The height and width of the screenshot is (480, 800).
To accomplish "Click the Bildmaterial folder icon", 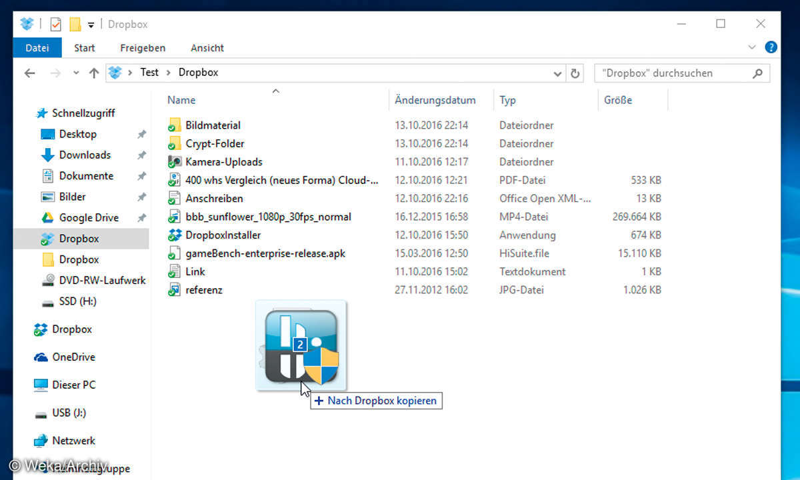I will pos(174,125).
